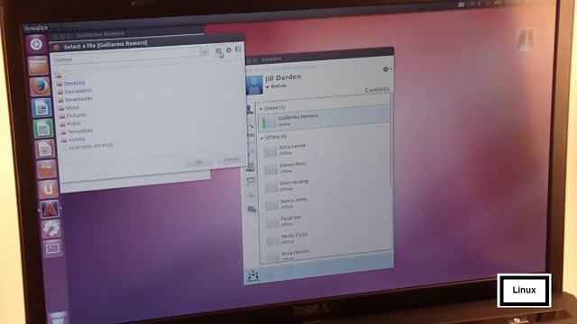
Task: Select the examples.desktop file
Action: point(88,146)
